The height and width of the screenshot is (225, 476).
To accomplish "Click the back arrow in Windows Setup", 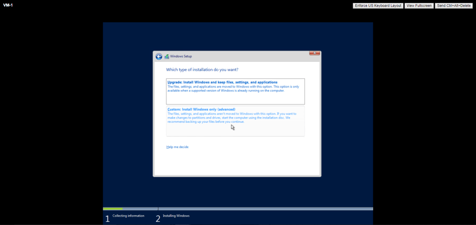I will 159,56.
